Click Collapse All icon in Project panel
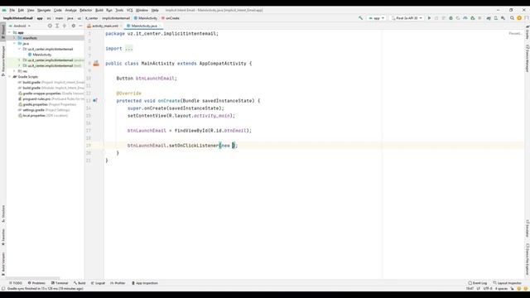 [x=65, y=26]
